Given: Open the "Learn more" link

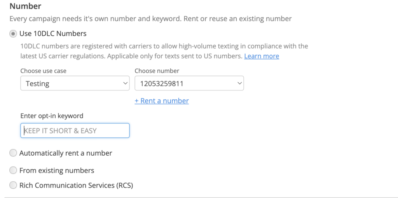Looking at the screenshot, I should [262, 56].
